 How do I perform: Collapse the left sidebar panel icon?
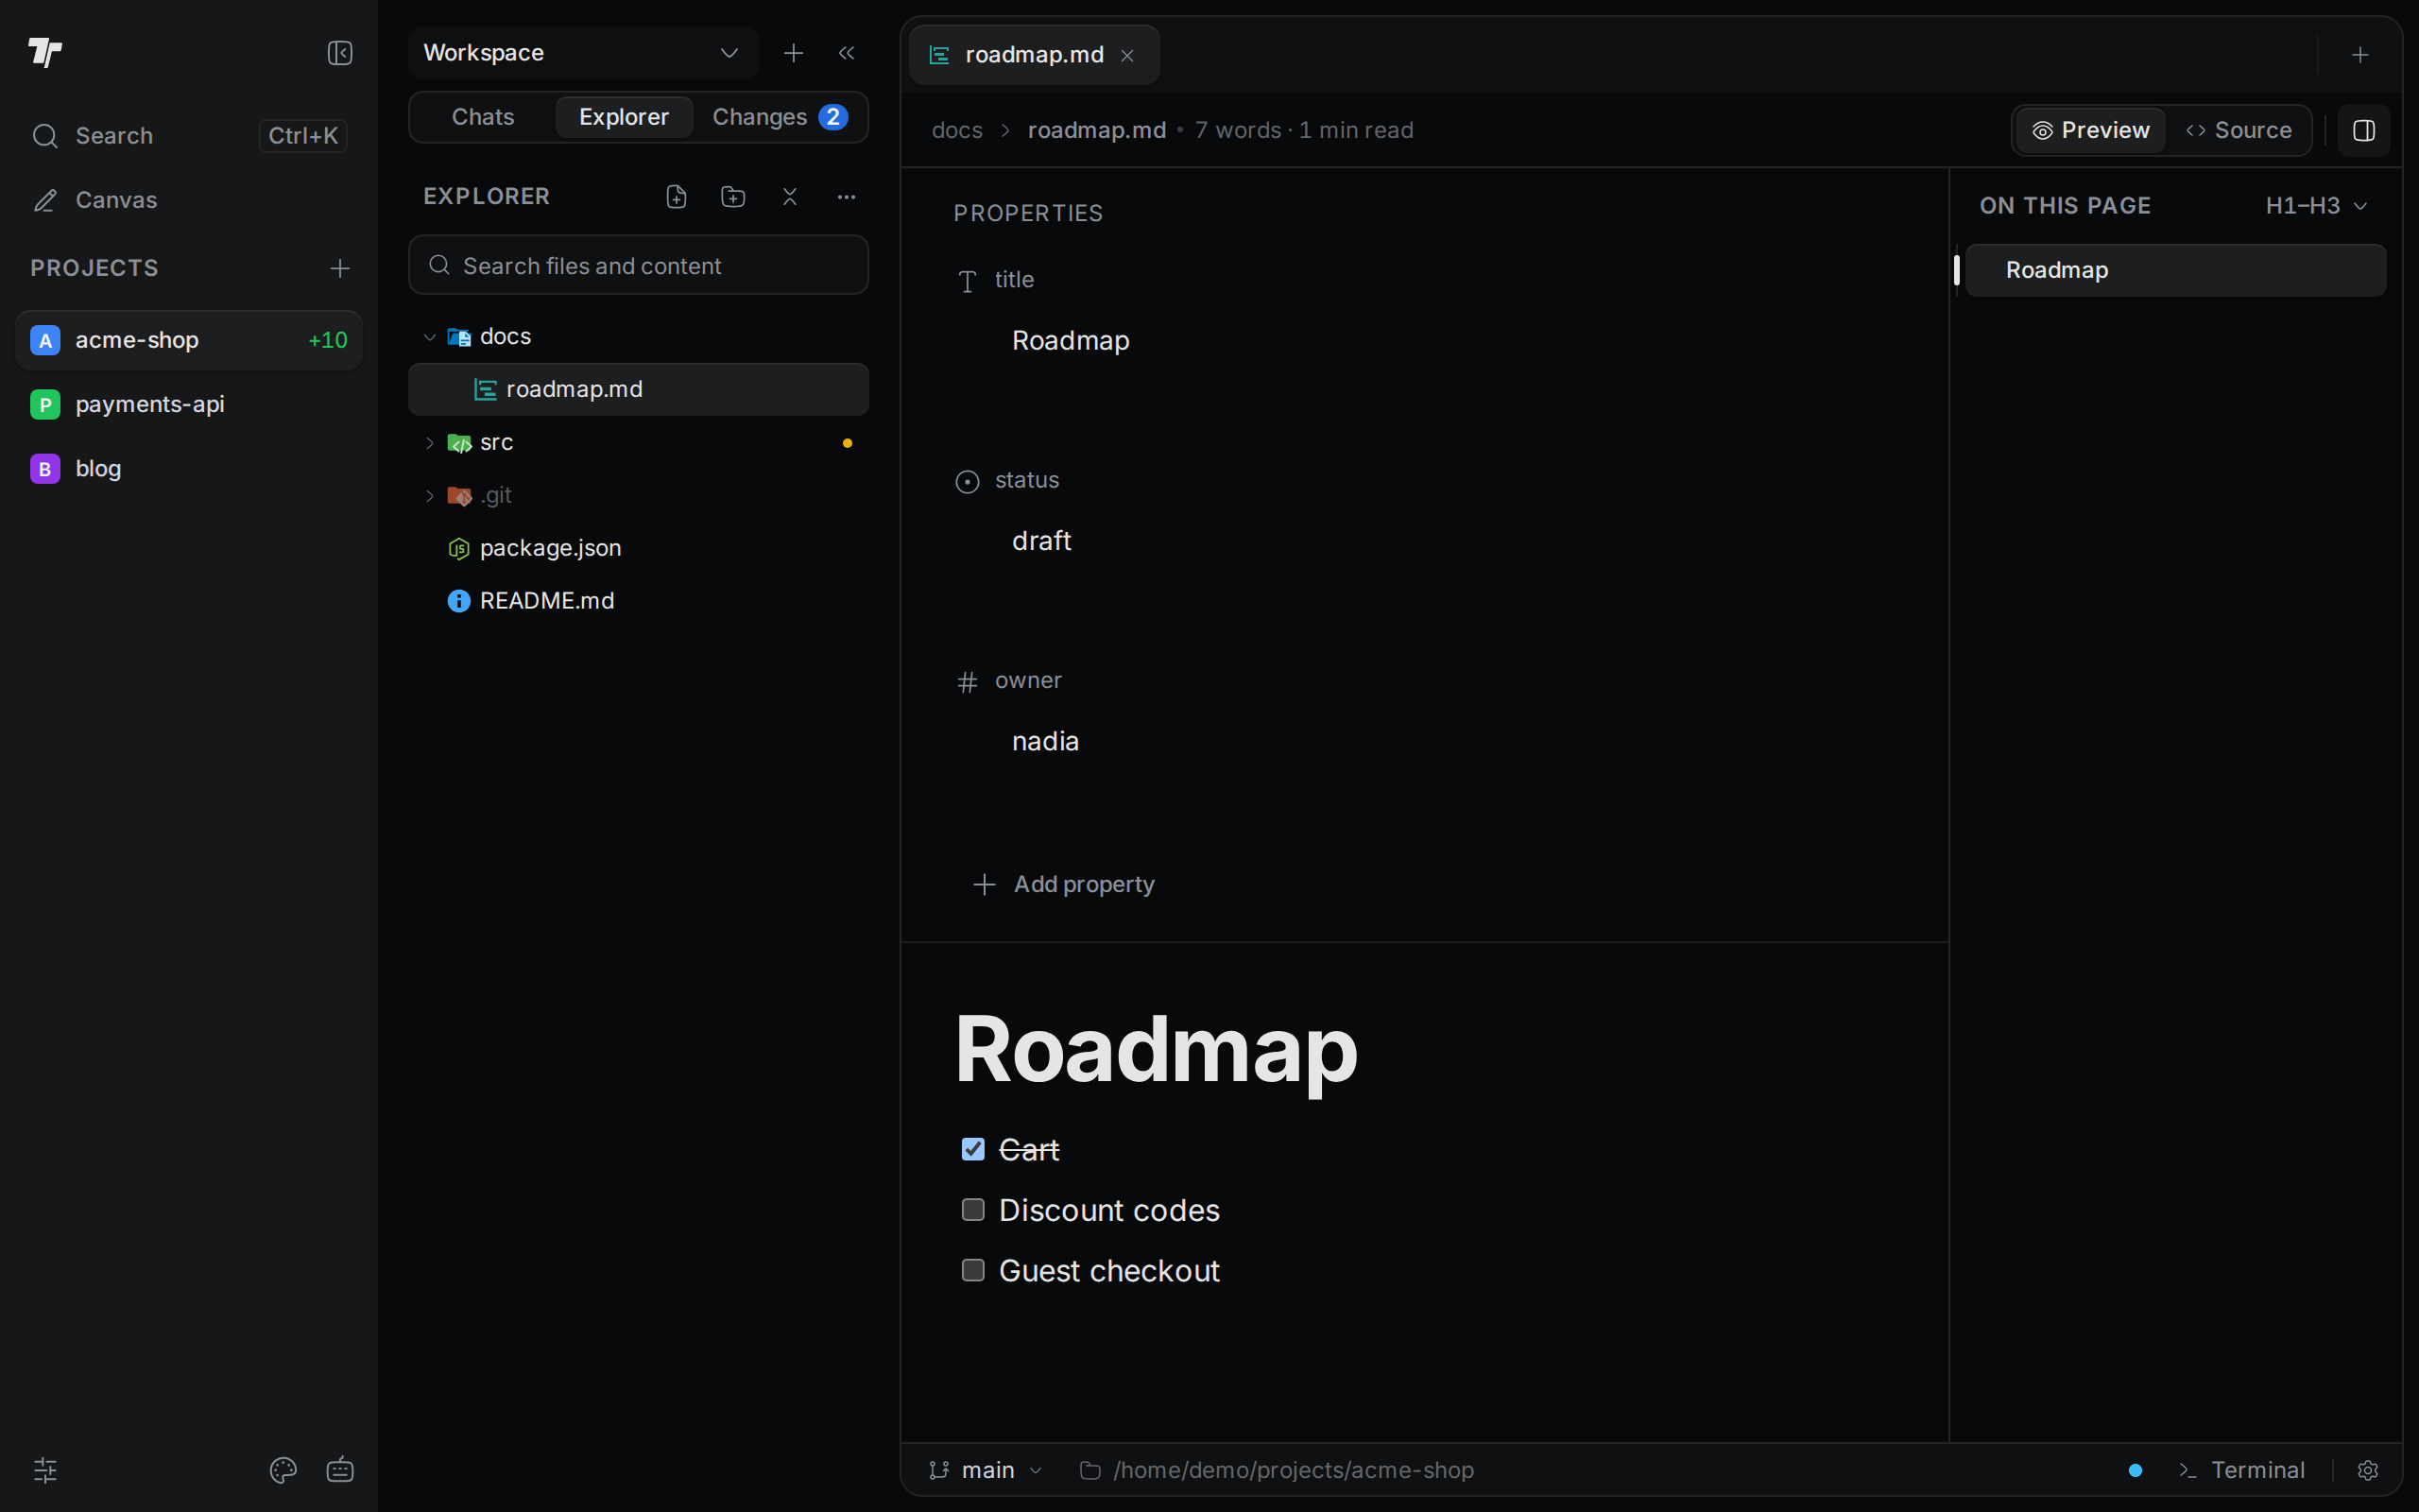[x=340, y=53]
